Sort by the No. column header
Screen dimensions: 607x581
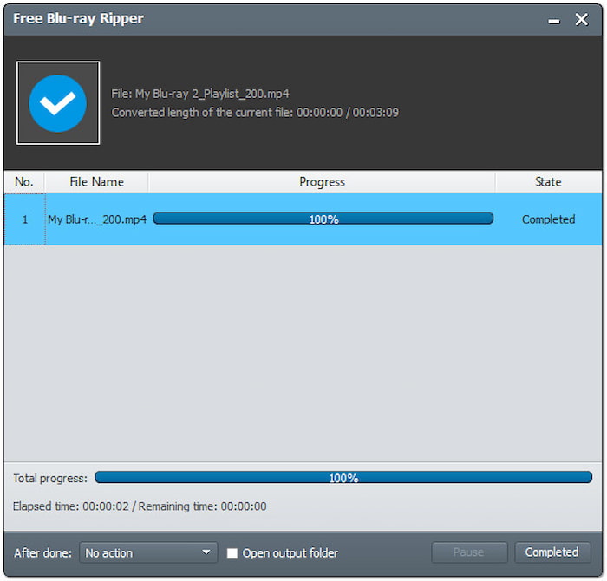24,181
